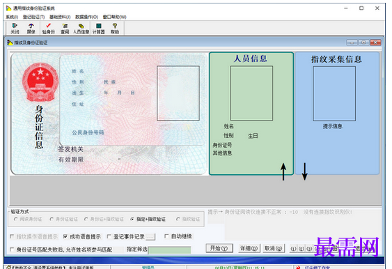
Task: Click the 公民身份号码 label on the ID card
Action: click(88, 132)
